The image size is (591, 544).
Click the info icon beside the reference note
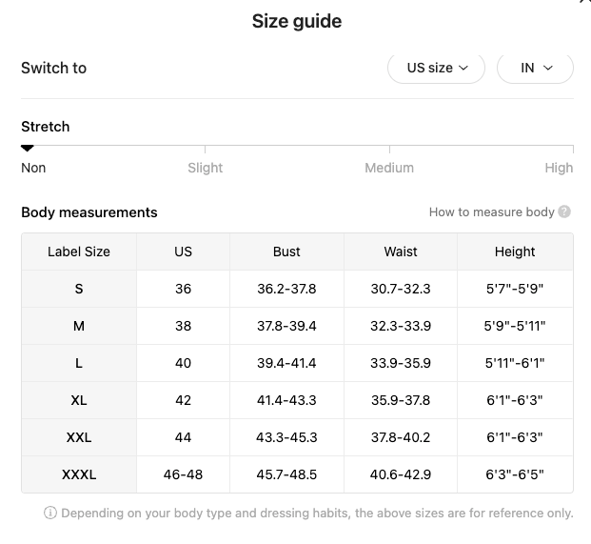click(x=50, y=514)
